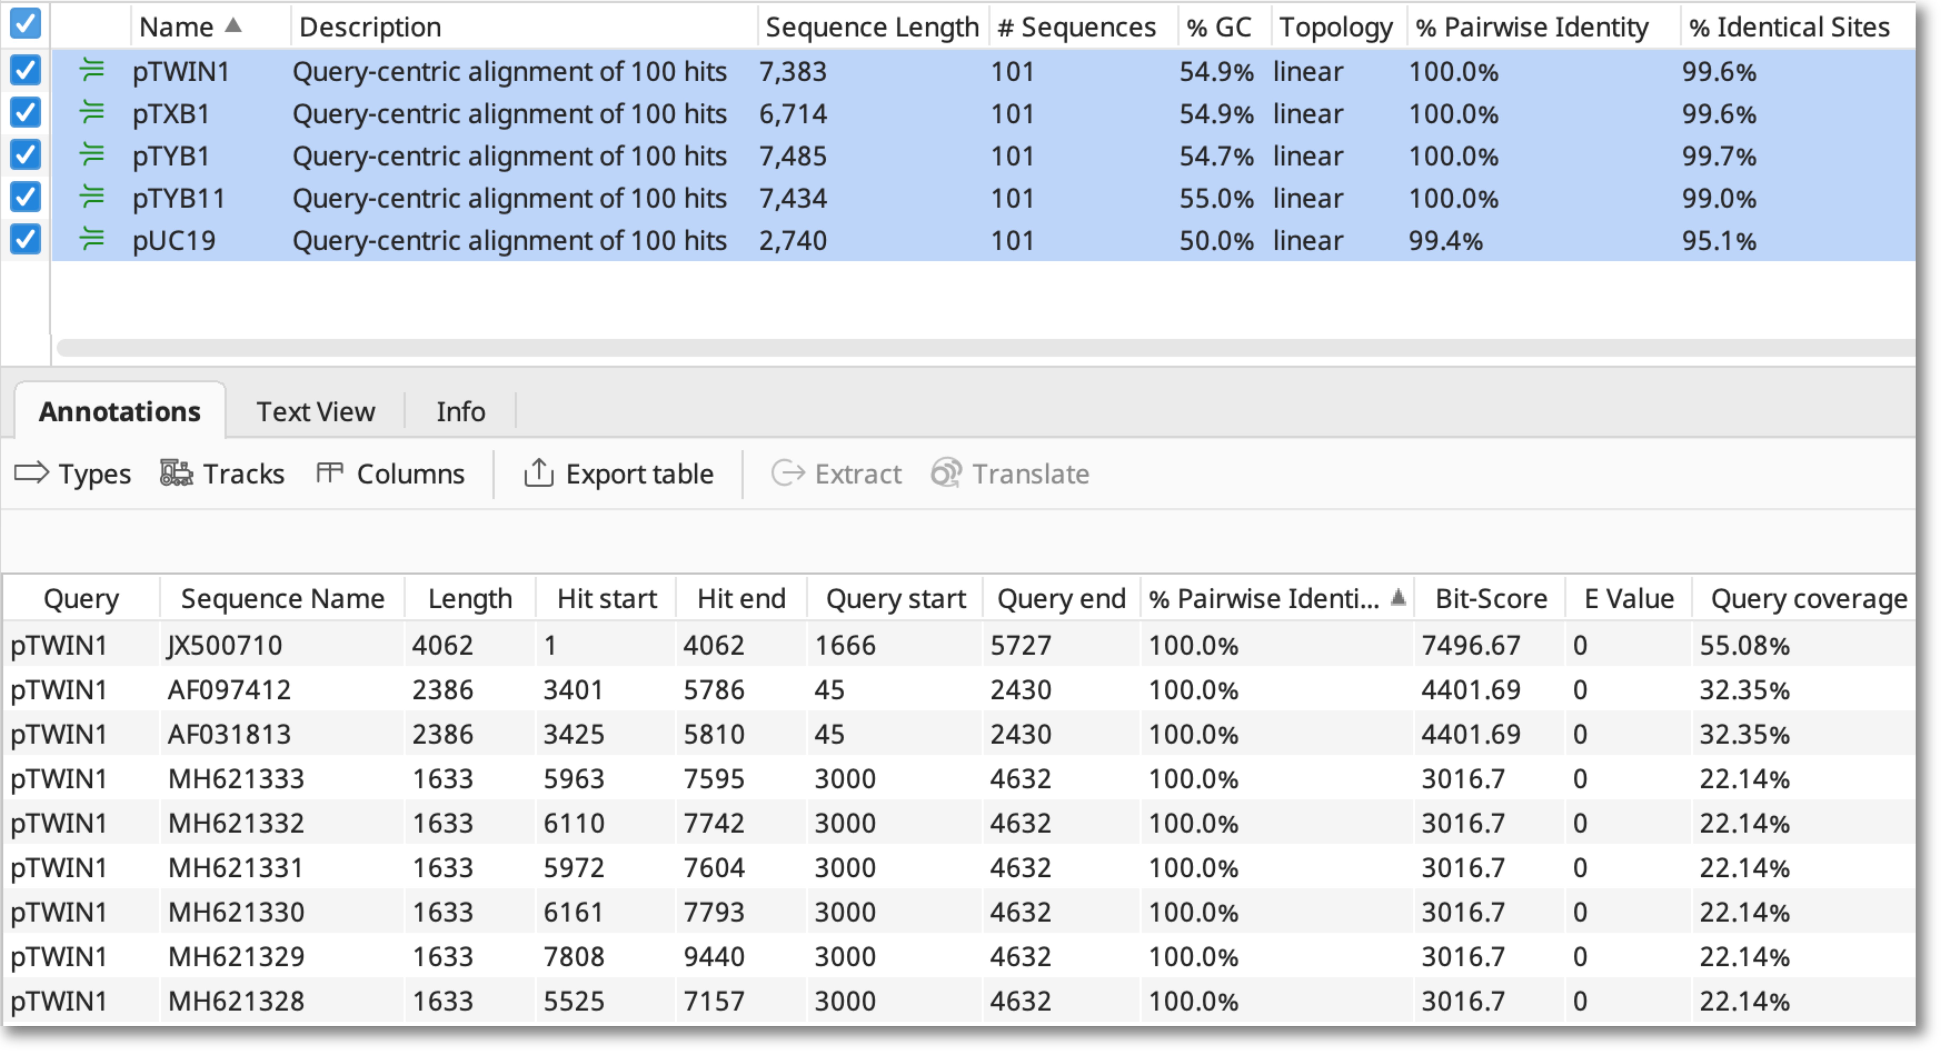Select the AF097412 hit row
1942x1051 pixels.
click(x=959, y=690)
